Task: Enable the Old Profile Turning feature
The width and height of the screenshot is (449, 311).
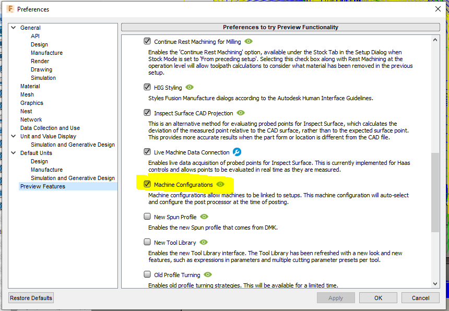Action: 147,274
